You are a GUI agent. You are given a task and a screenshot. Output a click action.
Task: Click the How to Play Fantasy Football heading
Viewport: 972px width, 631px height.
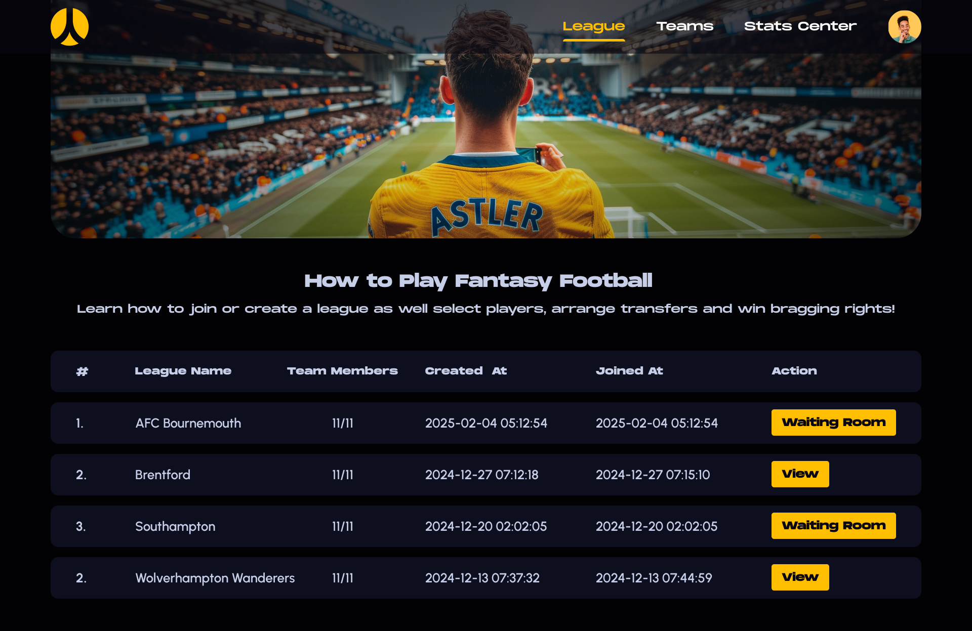point(478,281)
